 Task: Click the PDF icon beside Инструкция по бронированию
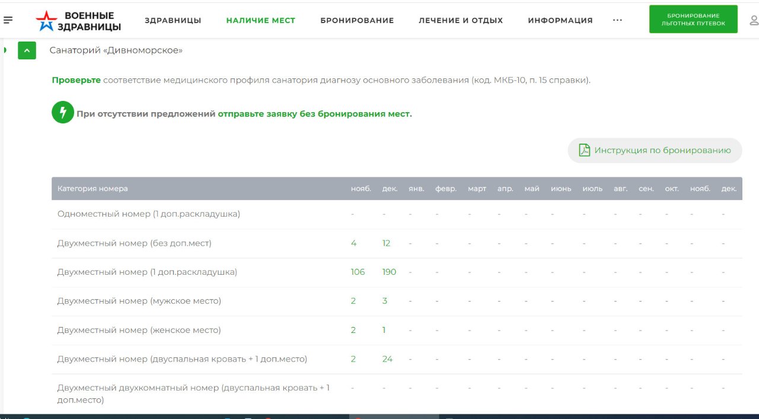point(584,150)
